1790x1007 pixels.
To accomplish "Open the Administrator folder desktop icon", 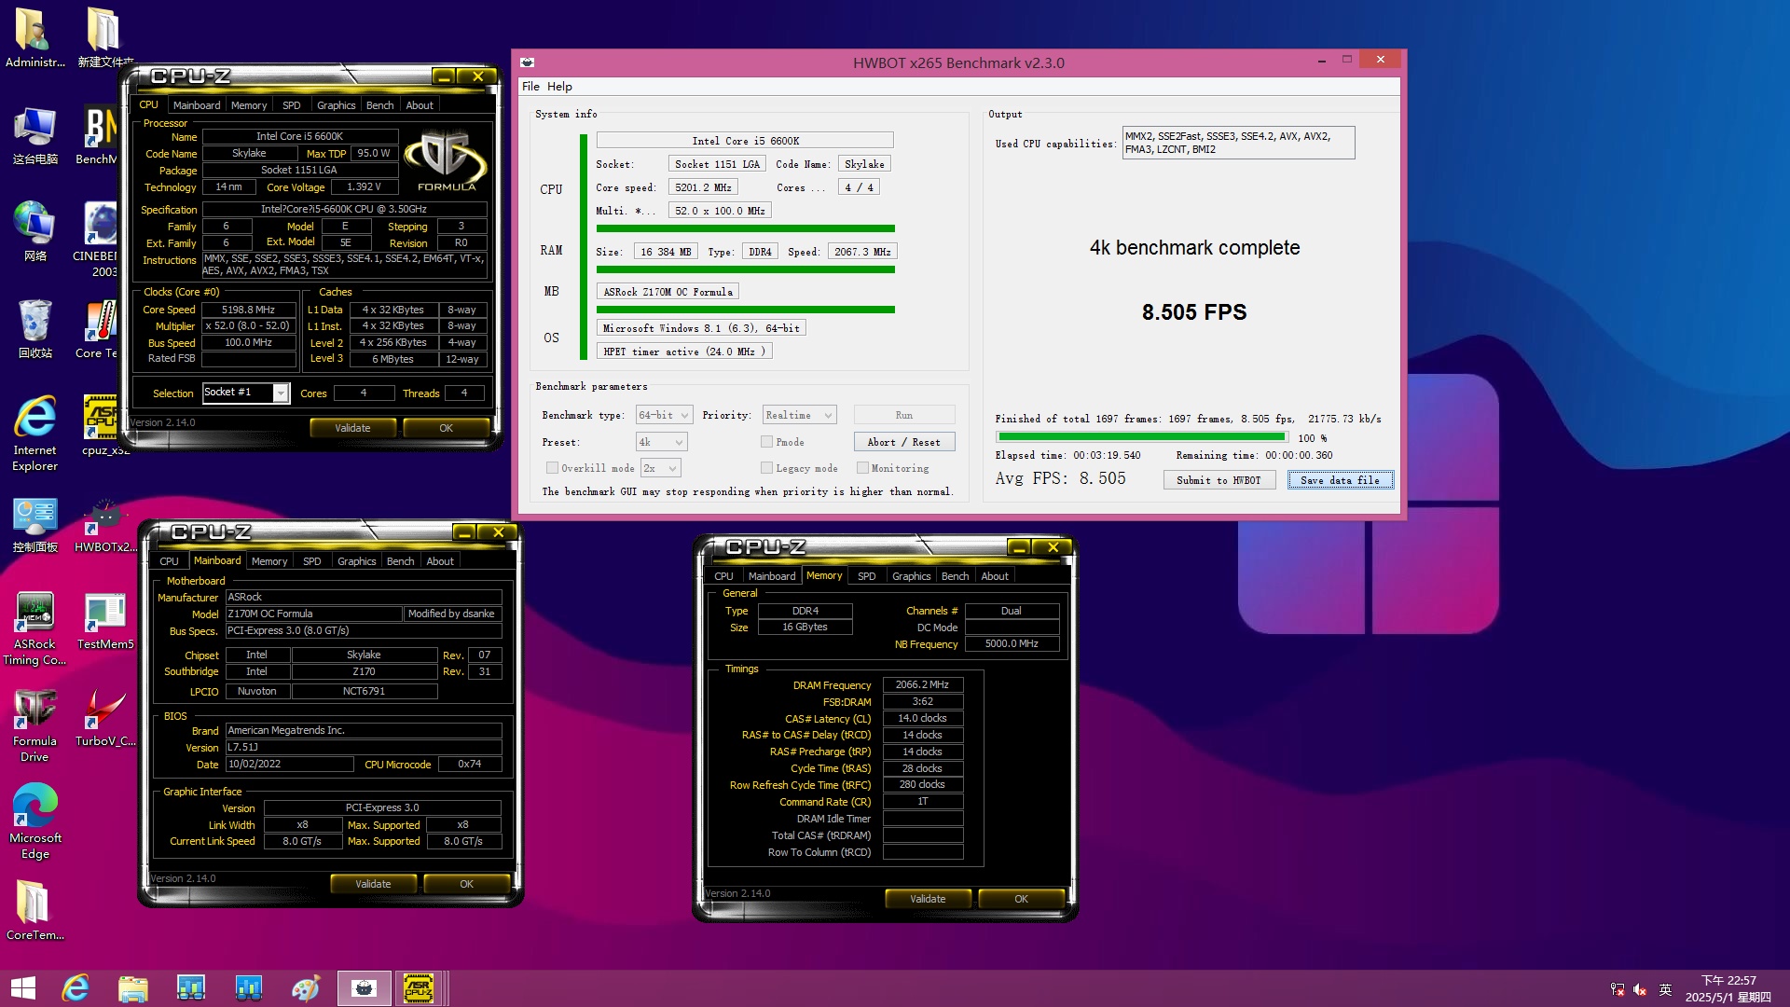I will [x=34, y=38].
